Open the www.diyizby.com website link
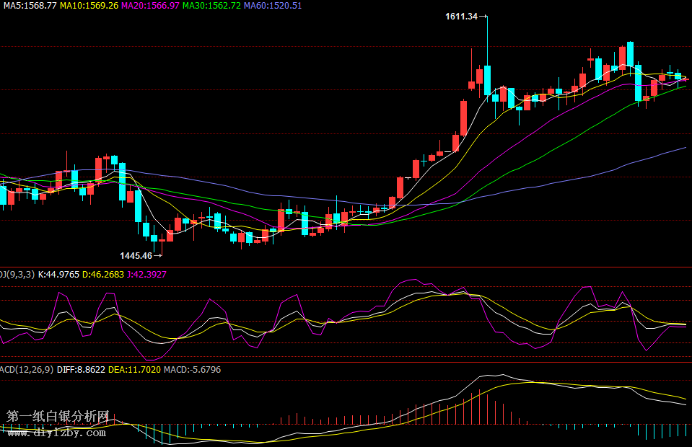The width and height of the screenshot is (692, 447). point(56,433)
